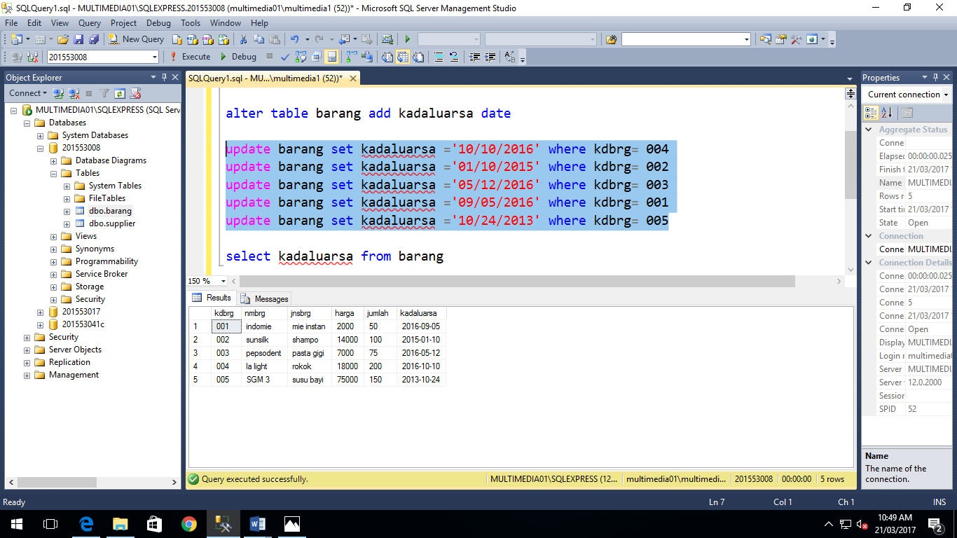Click the cell containing pepsodent
Viewport: 957px width, 538px height.
click(264, 353)
